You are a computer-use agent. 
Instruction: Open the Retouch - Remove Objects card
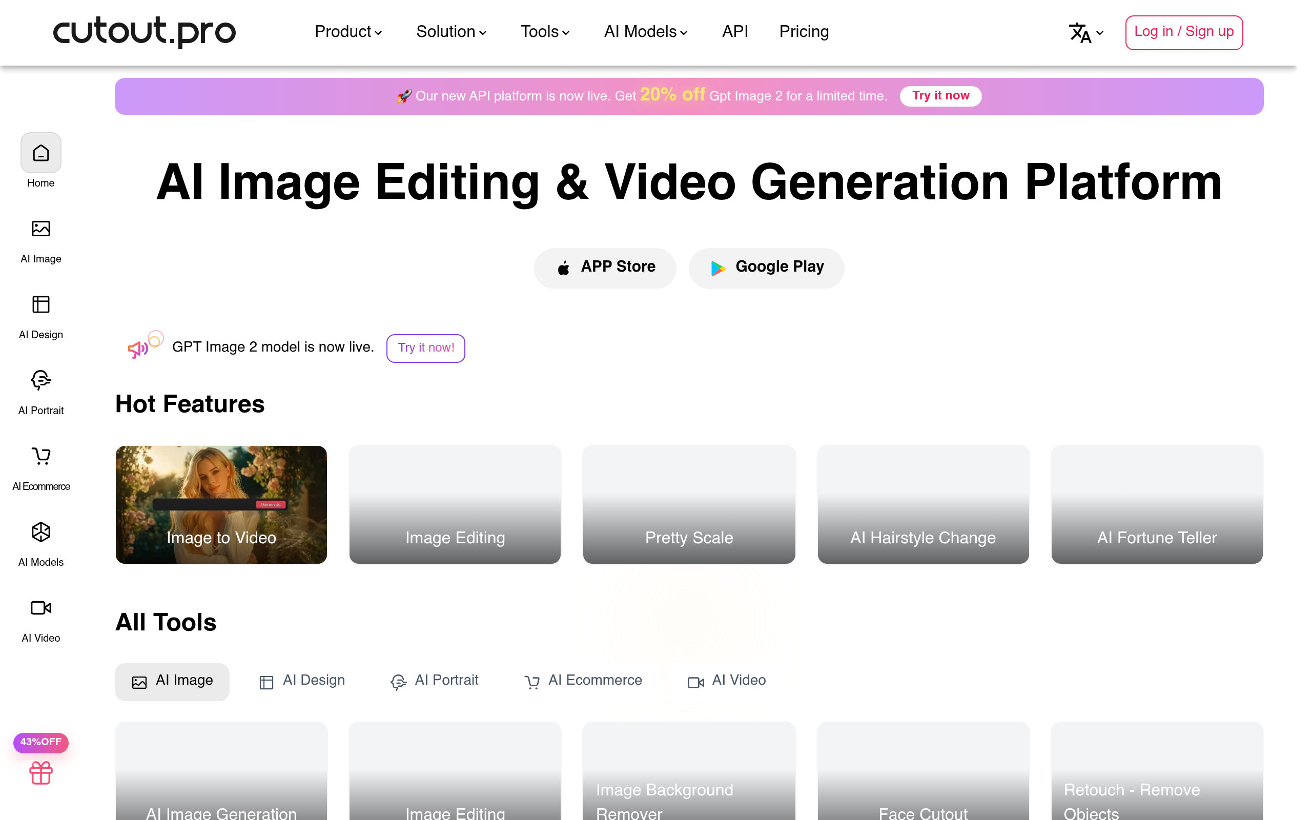pos(1157,771)
